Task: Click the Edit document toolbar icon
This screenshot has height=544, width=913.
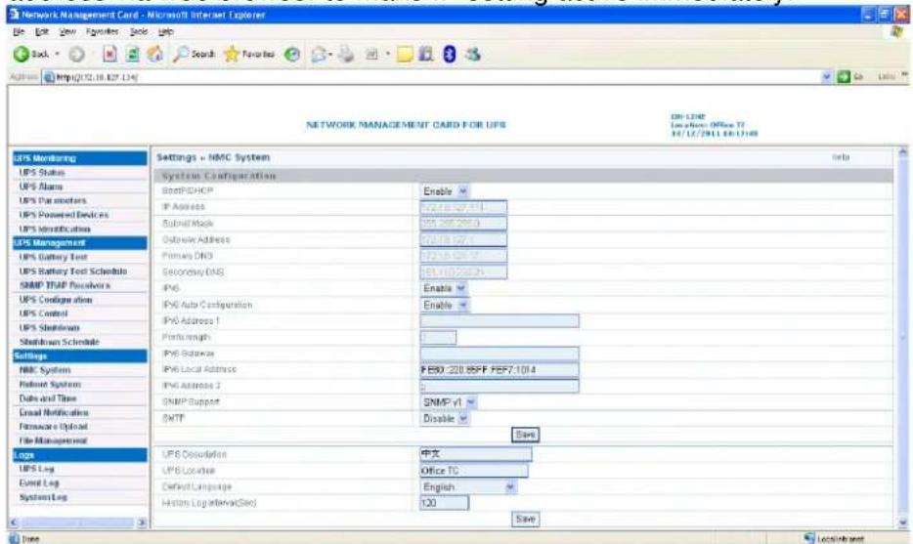Action: point(371,54)
